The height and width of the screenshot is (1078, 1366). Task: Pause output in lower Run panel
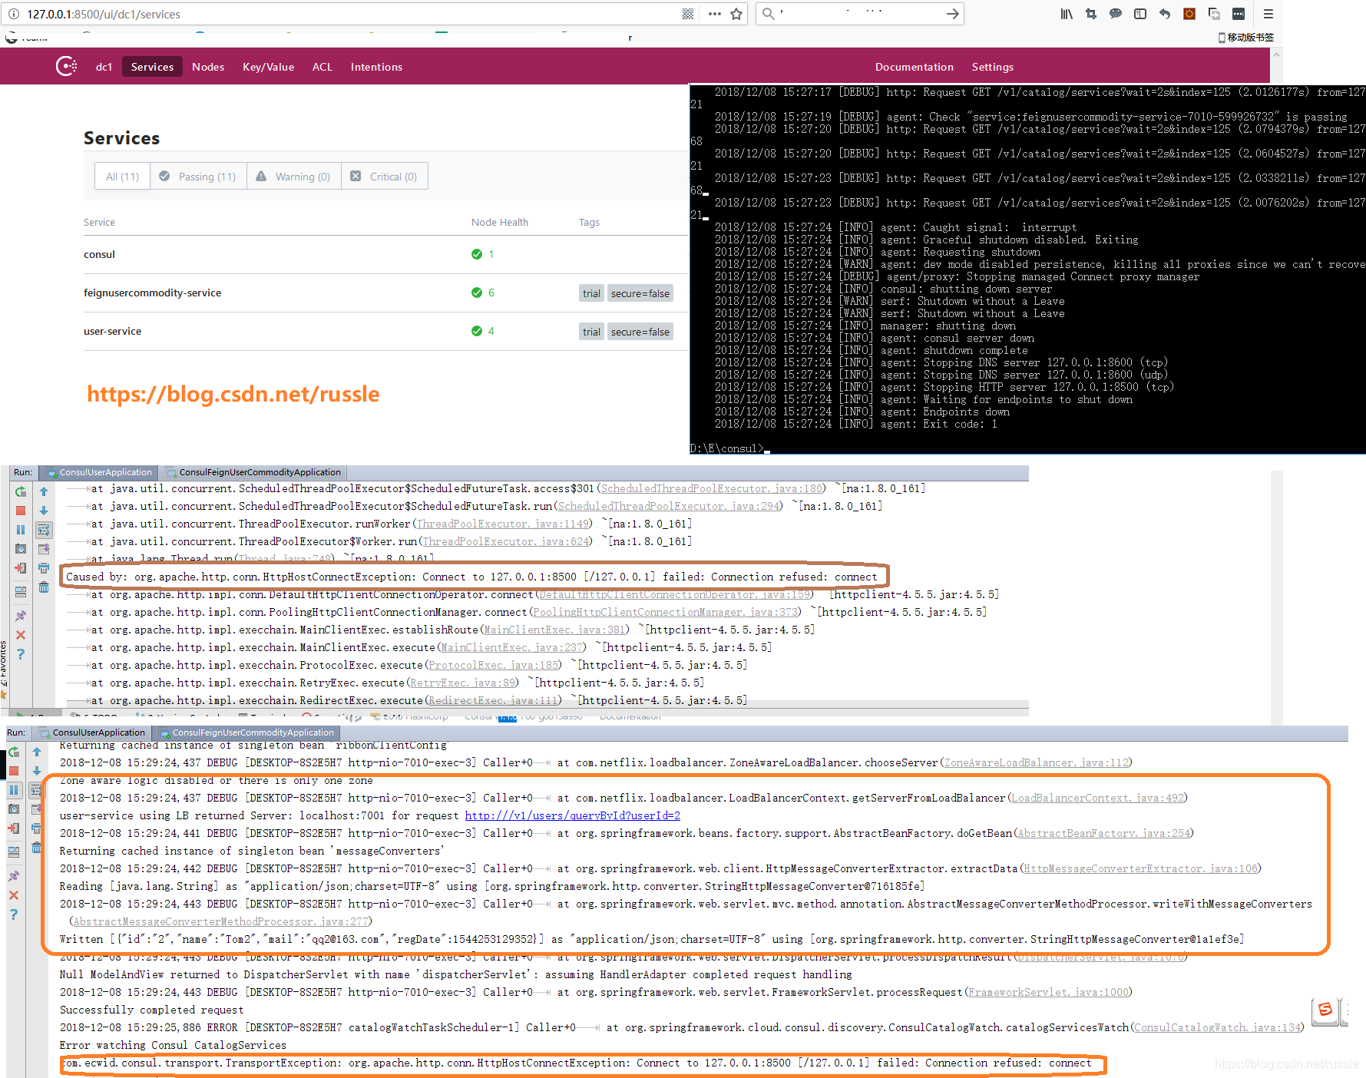point(14,790)
